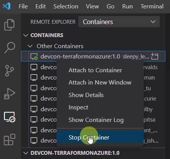Click monitor icon of container ending '_ish...'
Screen dimensions: 170x159
click(x=34, y=141)
